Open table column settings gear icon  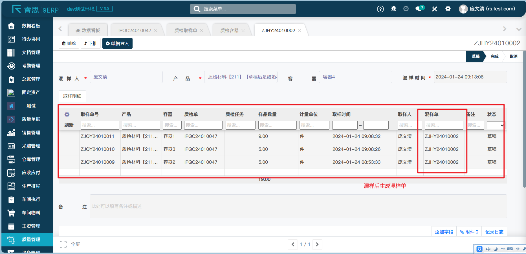(67, 114)
